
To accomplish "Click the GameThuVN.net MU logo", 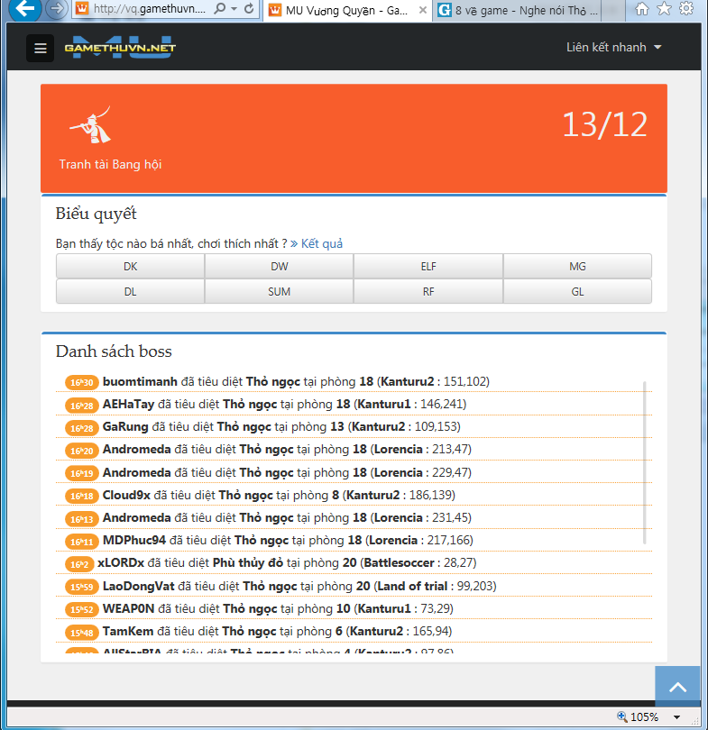I will 120,48.
